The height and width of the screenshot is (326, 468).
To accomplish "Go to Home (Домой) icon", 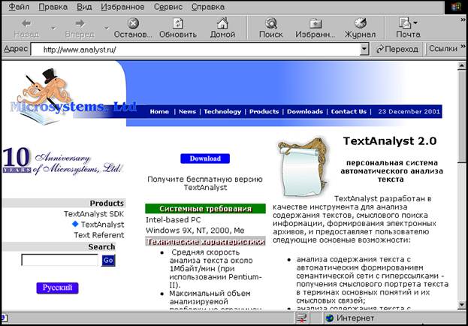I will click(x=222, y=23).
